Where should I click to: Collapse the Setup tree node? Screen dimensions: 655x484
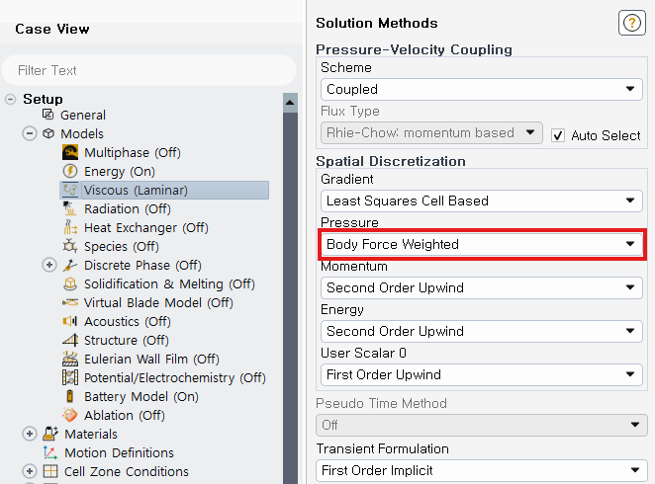coord(11,99)
